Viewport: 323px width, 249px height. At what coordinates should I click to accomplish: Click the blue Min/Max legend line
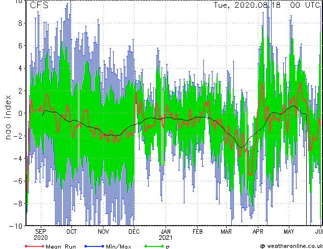(x=94, y=246)
